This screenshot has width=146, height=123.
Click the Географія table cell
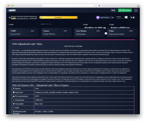pyautogui.click(x=23, y=104)
